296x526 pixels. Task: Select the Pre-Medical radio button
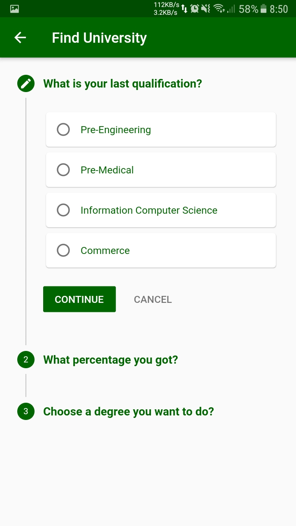point(63,170)
